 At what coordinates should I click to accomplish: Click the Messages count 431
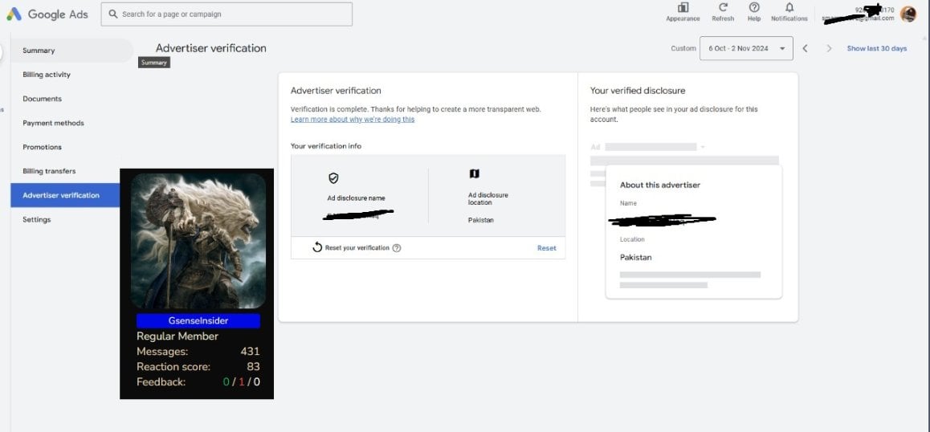pos(250,352)
